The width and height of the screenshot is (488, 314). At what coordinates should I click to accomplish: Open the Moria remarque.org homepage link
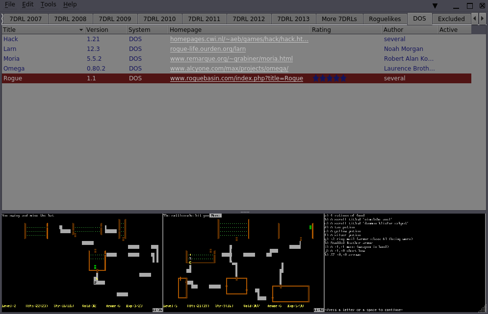click(231, 59)
